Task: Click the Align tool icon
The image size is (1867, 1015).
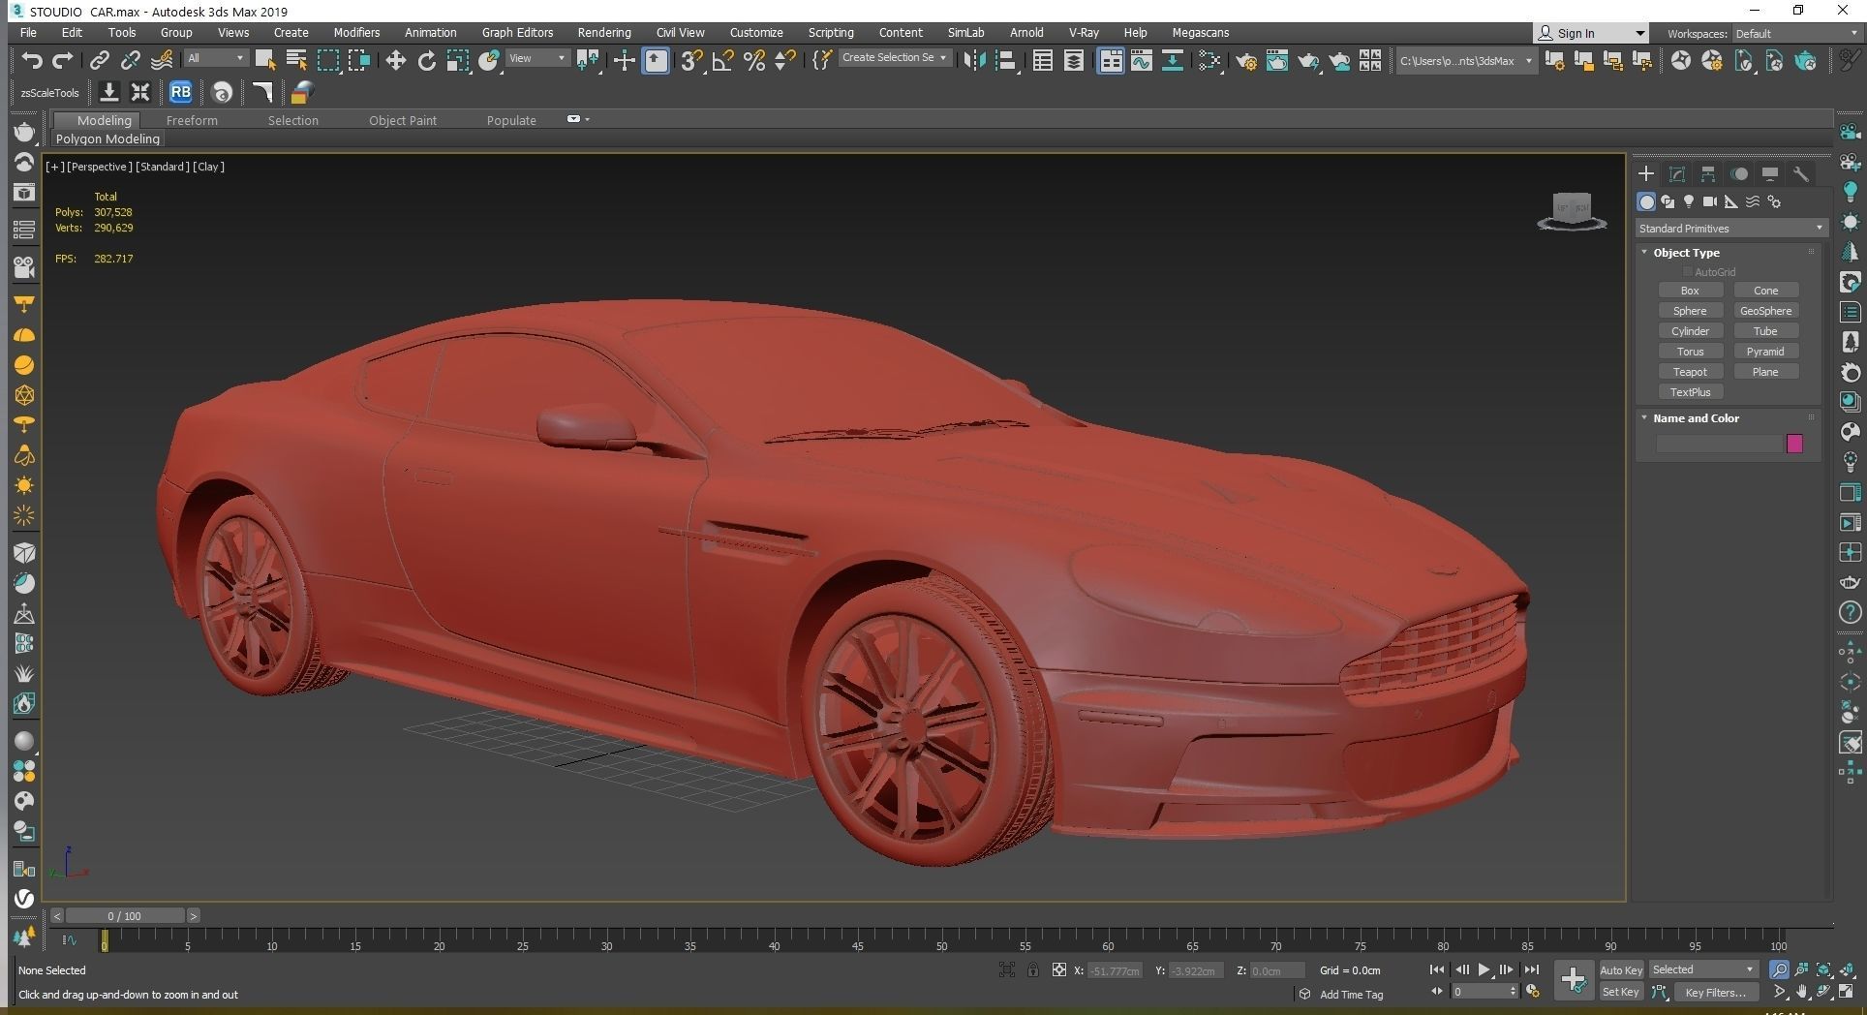Action: (x=1006, y=60)
